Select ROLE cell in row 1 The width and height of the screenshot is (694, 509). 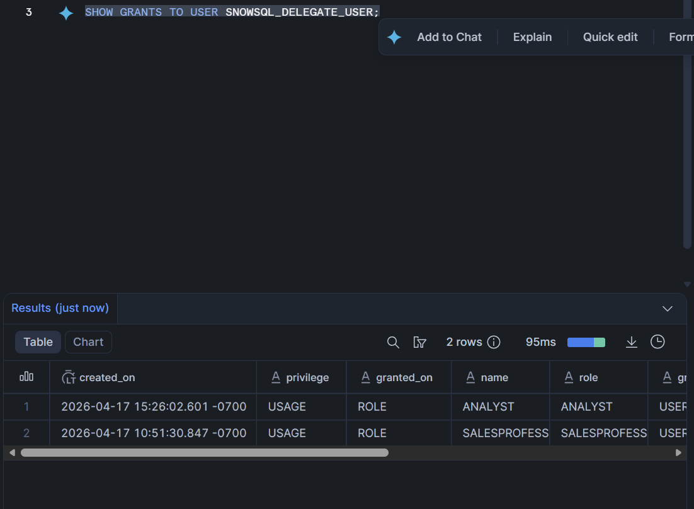pos(399,407)
